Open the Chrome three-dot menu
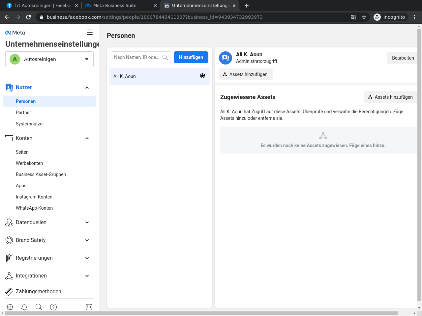Screen dimensions: 422x316 415,17
